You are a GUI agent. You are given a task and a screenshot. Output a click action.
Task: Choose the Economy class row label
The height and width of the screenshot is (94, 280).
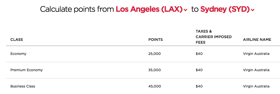coord(18,54)
